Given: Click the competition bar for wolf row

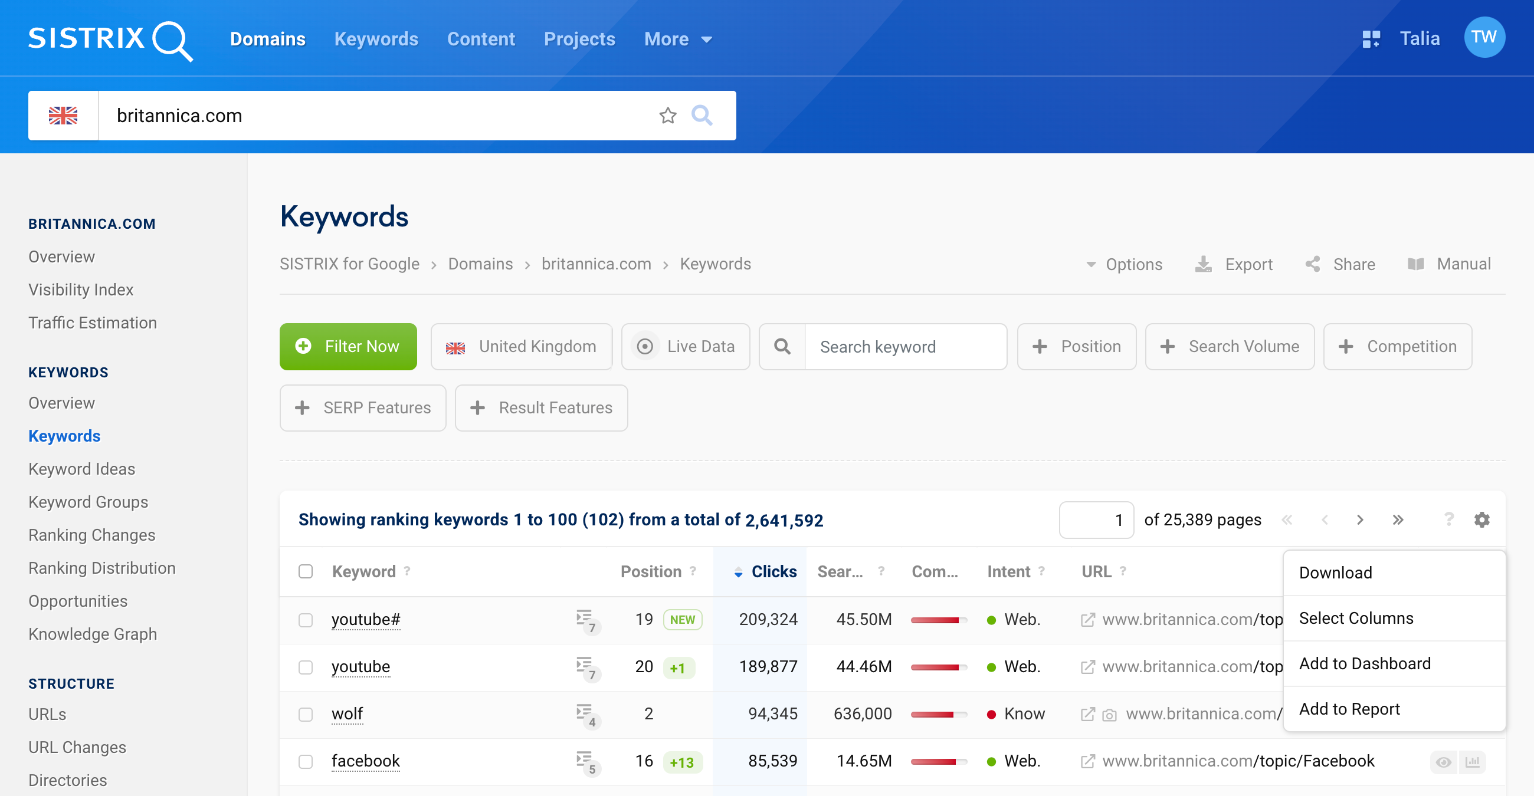Looking at the screenshot, I should (x=939, y=714).
